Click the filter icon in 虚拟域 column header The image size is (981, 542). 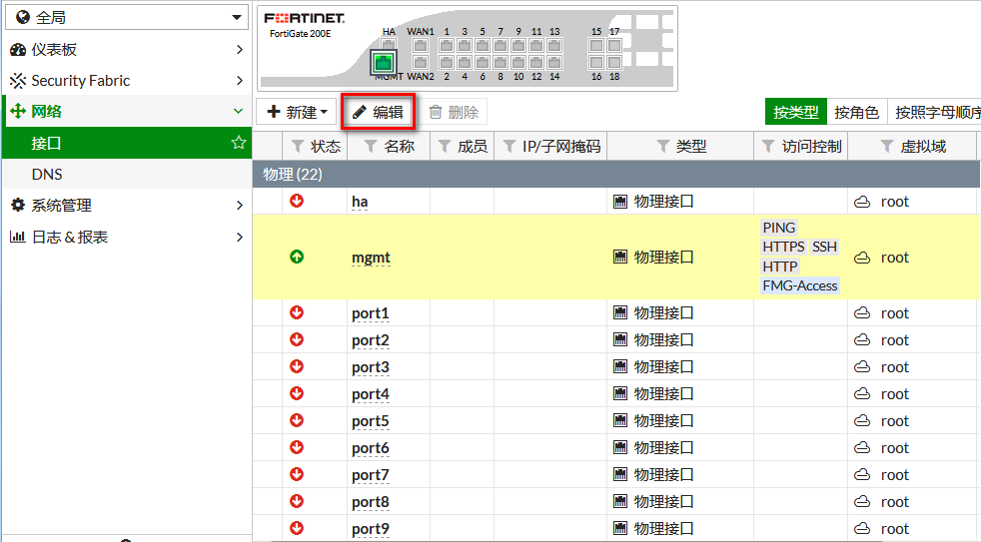click(886, 147)
